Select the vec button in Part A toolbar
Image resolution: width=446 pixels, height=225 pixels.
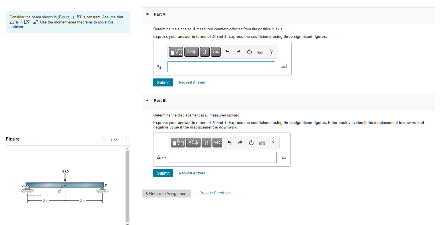tap(216, 52)
